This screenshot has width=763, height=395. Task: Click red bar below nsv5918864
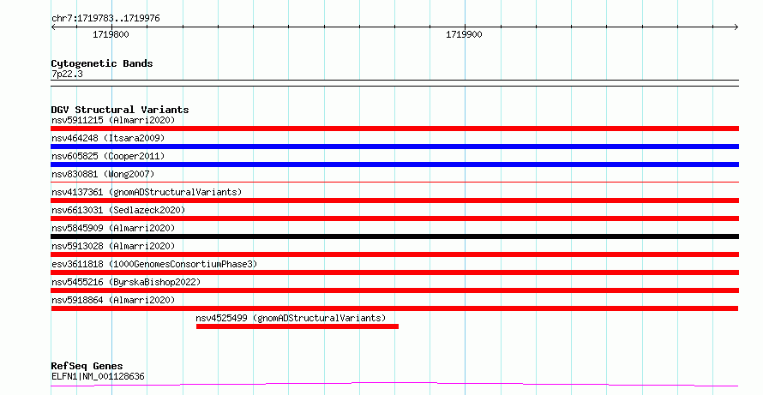click(394, 308)
